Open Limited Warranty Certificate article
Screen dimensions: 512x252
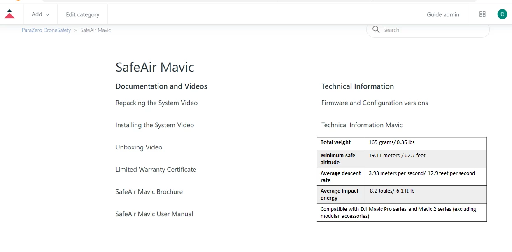pos(156,169)
